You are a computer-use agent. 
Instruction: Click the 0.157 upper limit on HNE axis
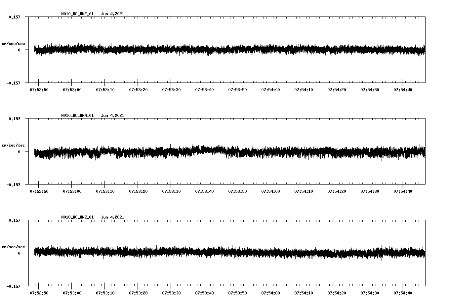pos(15,17)
